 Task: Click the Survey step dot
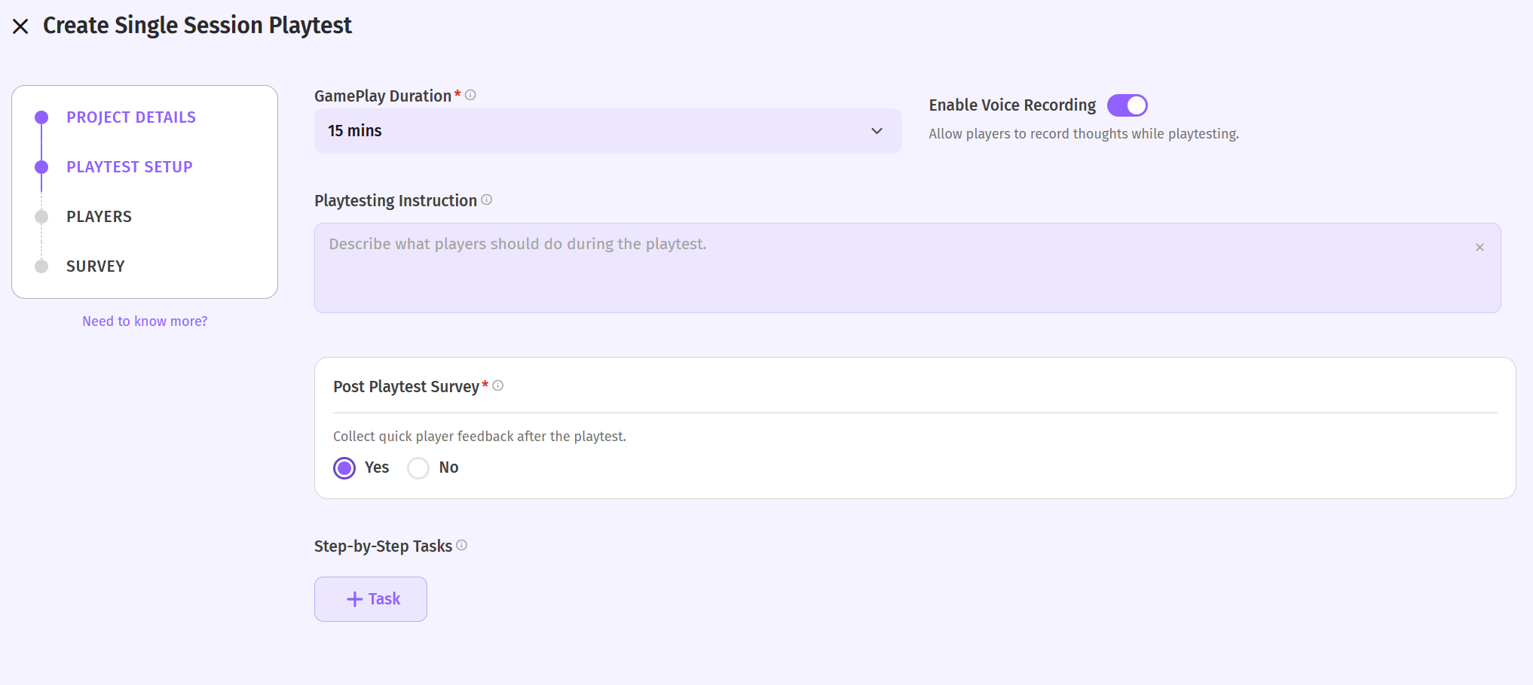41,266
